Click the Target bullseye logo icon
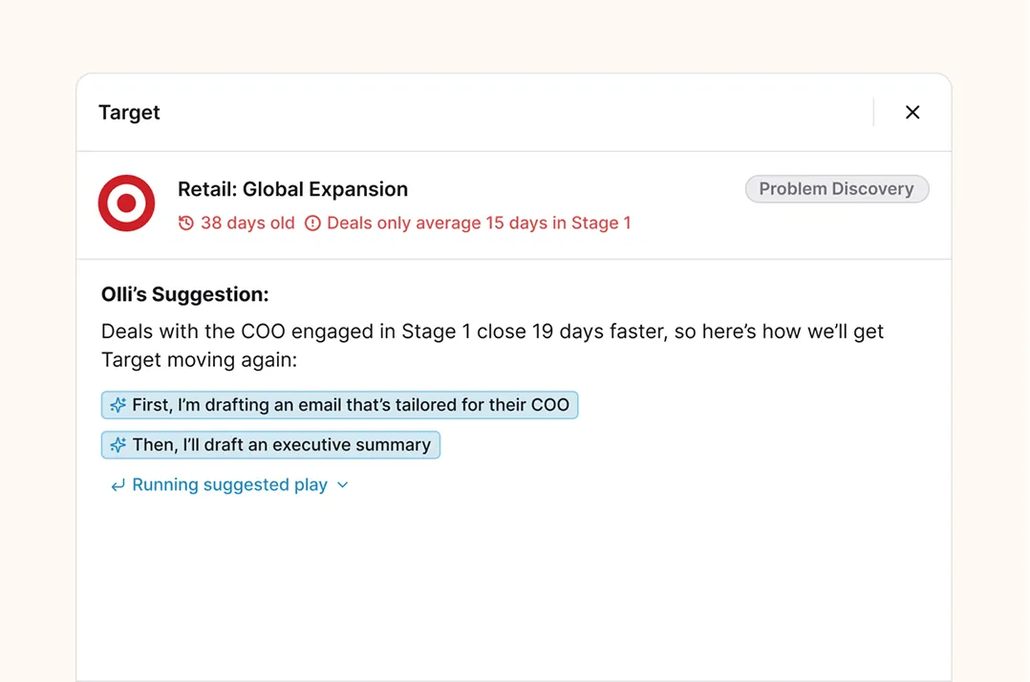Screen dimensions: 1030x682 pyautogui.click(x=125, y=202)
